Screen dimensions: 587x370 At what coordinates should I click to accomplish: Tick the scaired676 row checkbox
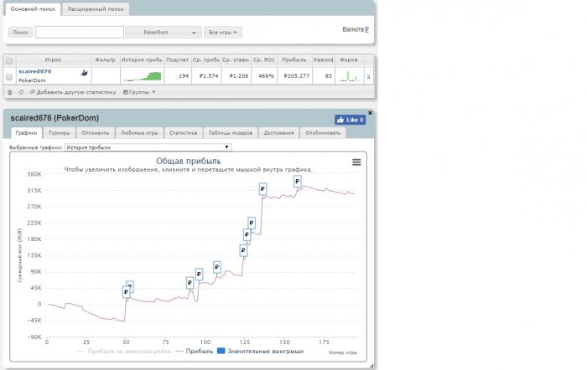tap(9, 76)
